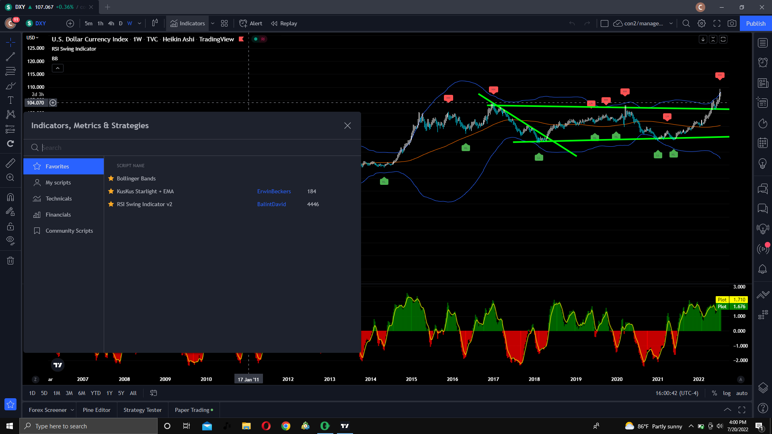Open chart settings gear icon
The image size is (772, 434).
coord(702,23)
